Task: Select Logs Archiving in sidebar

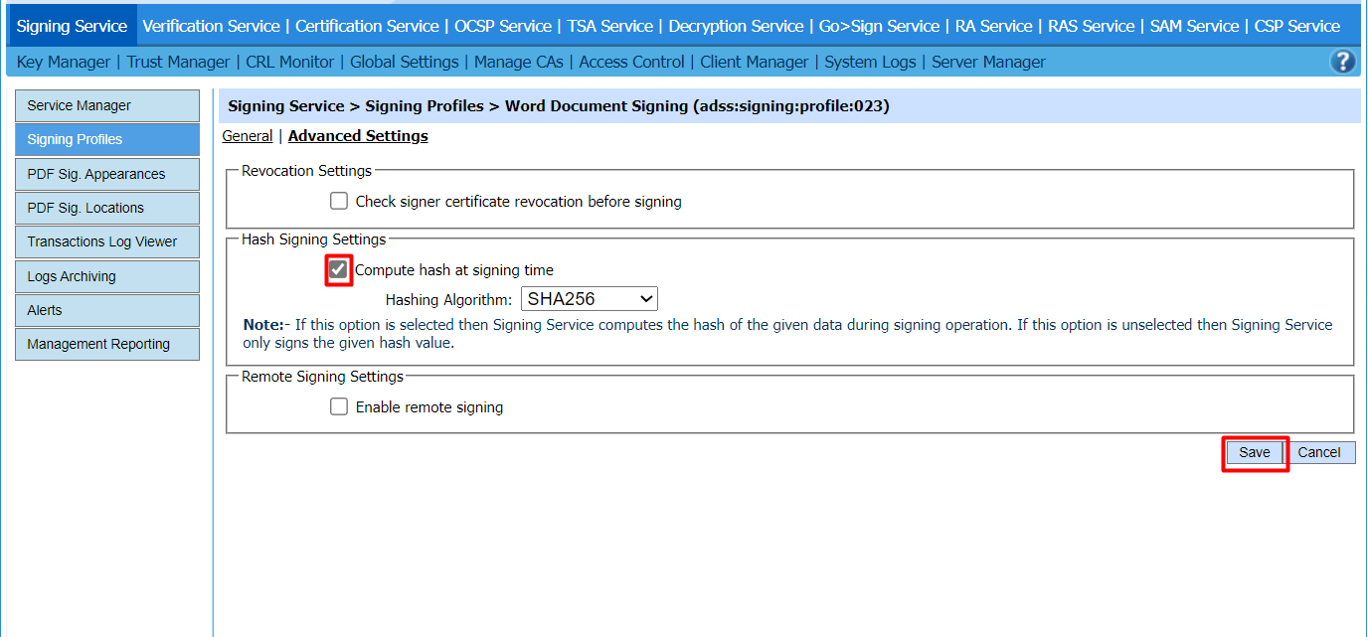Action: pyautogui.click(x=107, y=277)
